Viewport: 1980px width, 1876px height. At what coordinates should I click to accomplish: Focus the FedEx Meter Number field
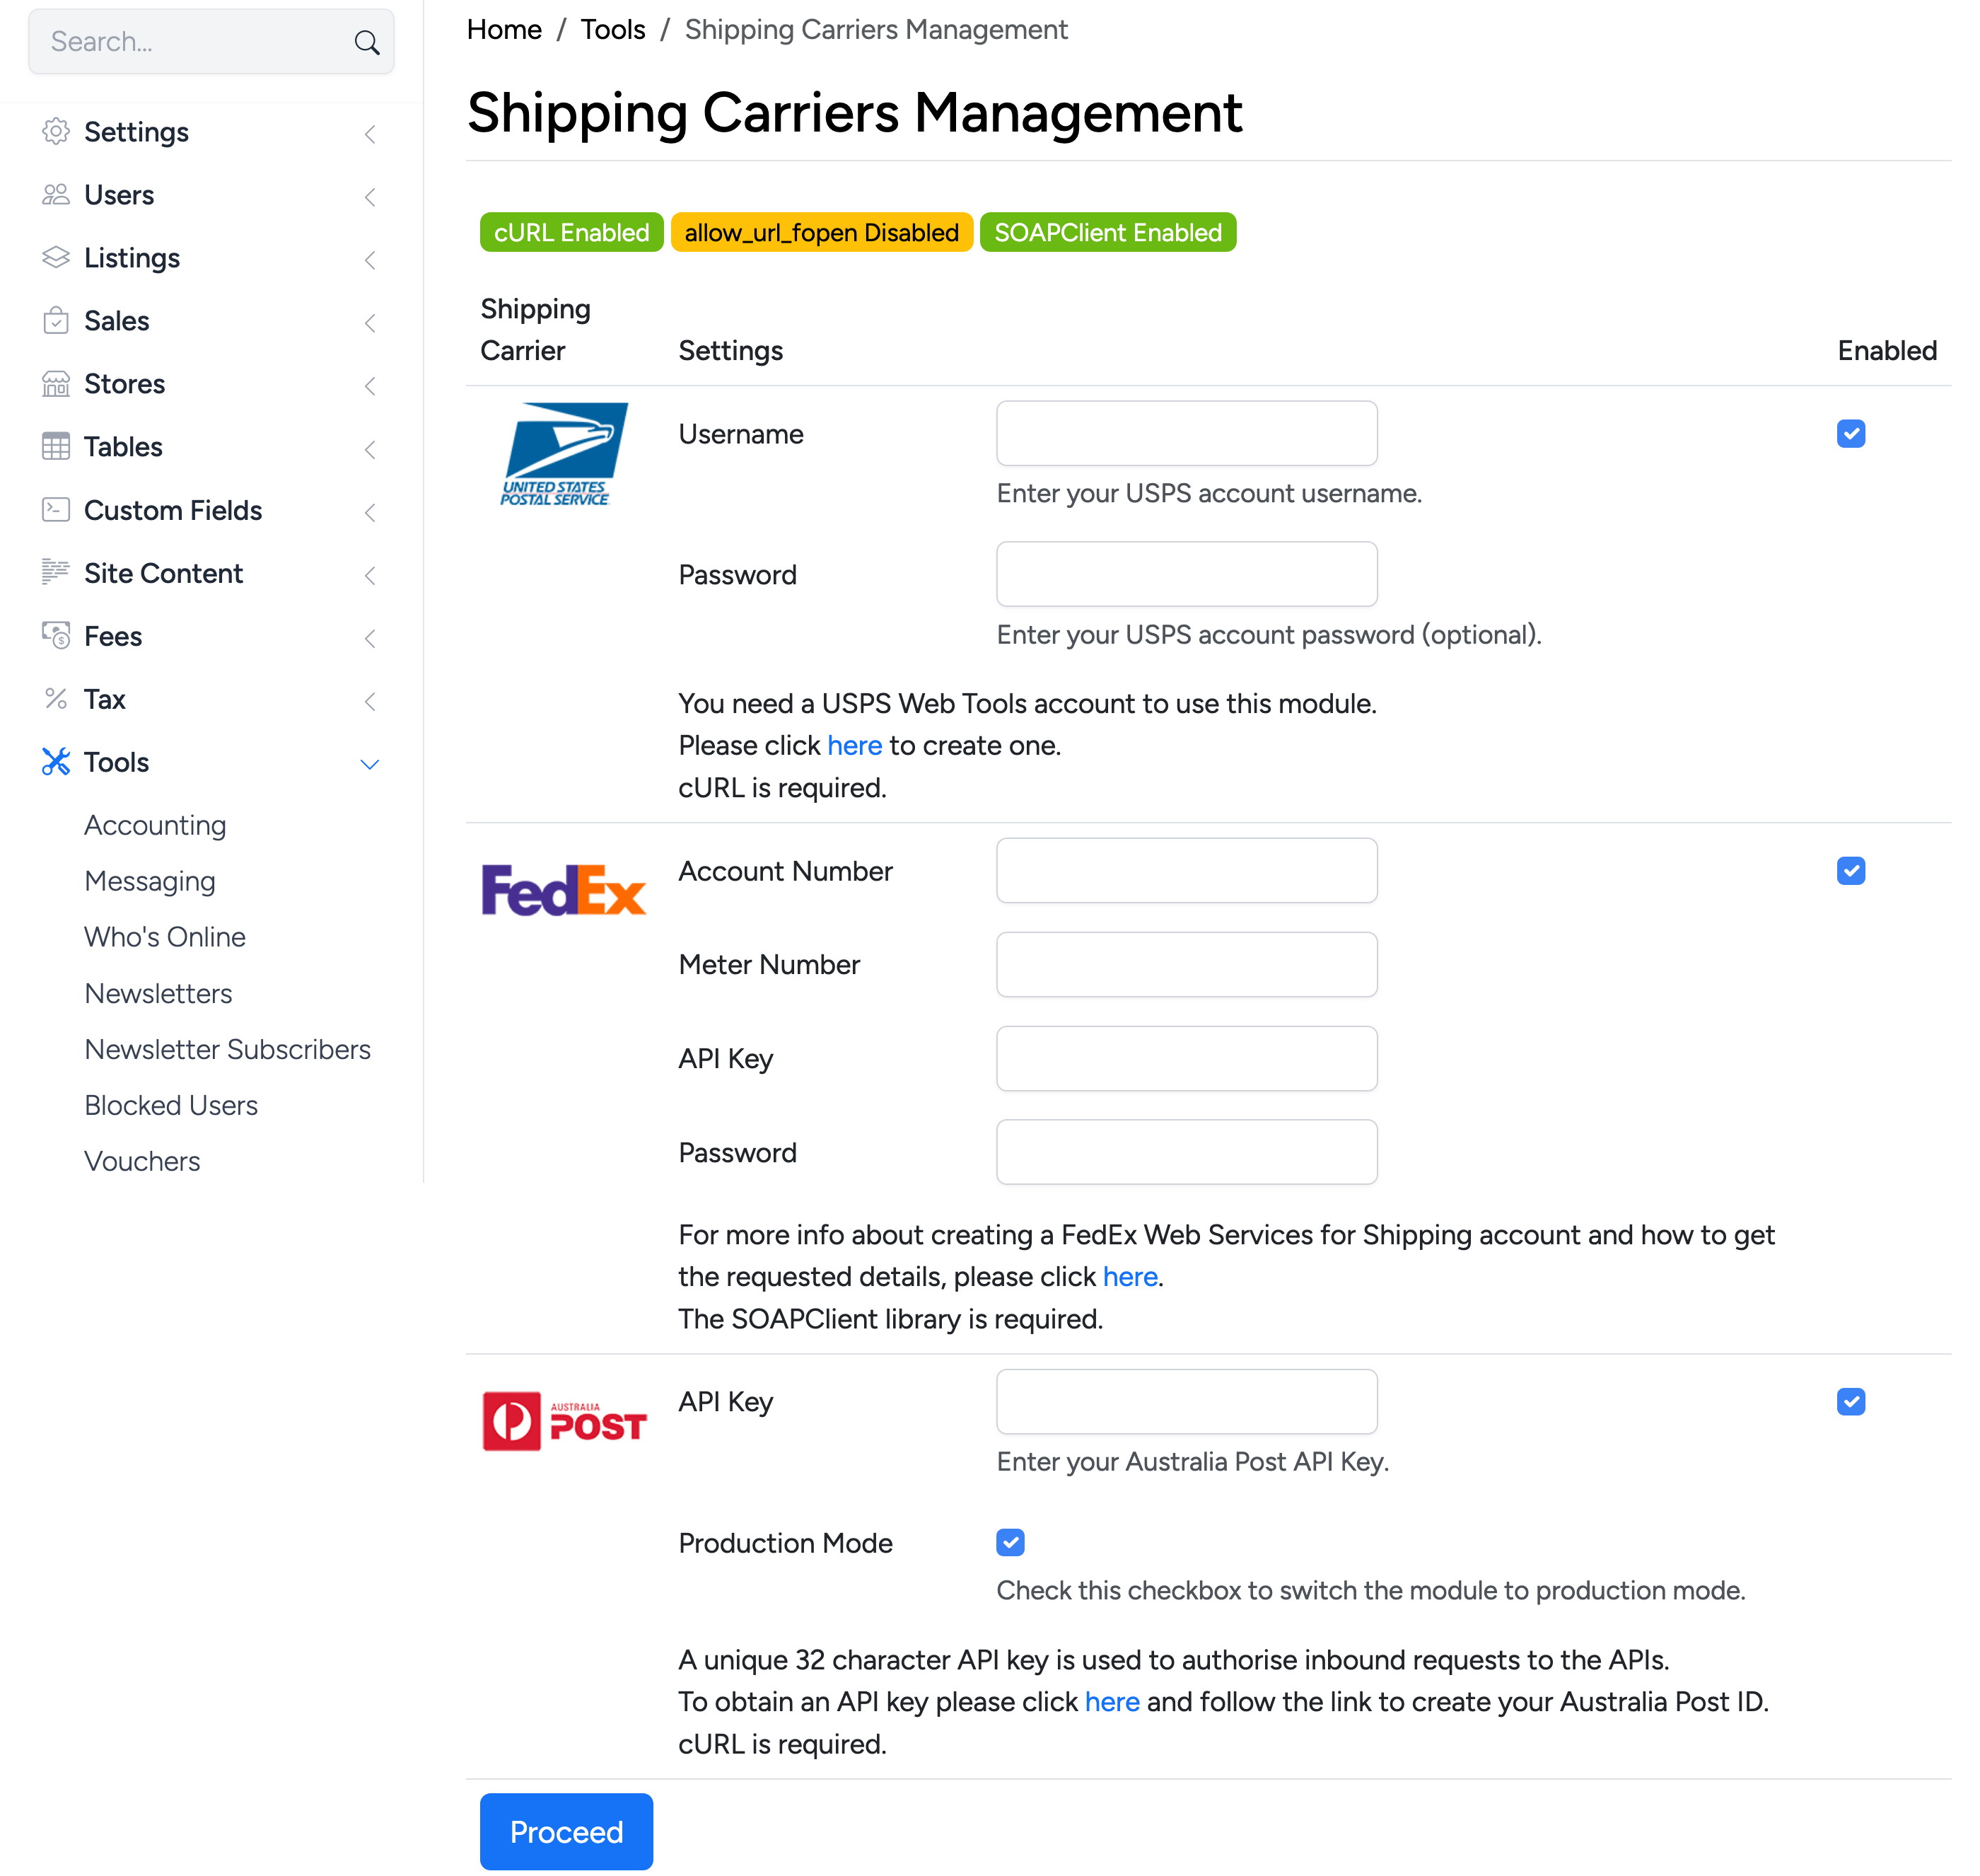[x=1187, y=964]
